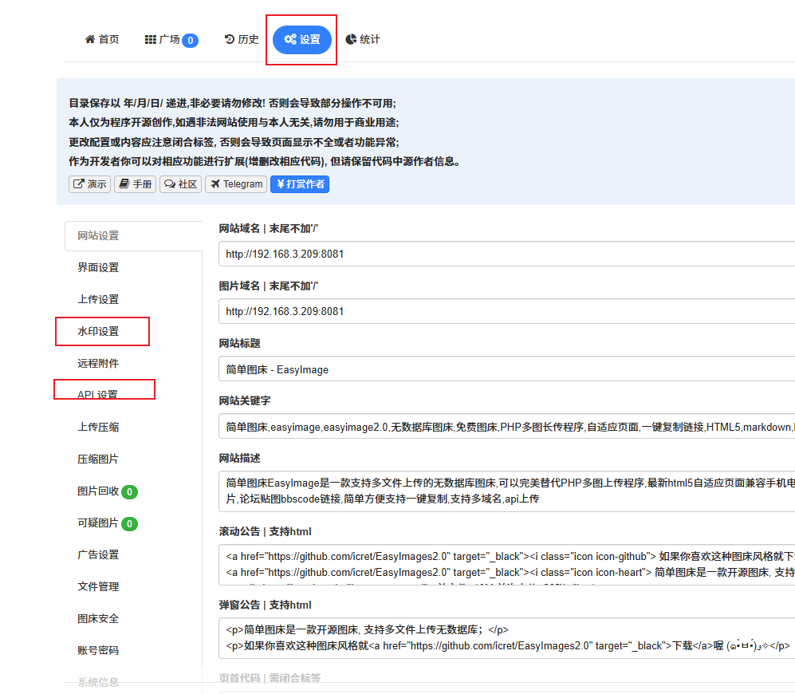Image resolution: width=795 pixels, height=694 pixels.
Task: Click the 社区 button
Action: click(x=180, y=184)
